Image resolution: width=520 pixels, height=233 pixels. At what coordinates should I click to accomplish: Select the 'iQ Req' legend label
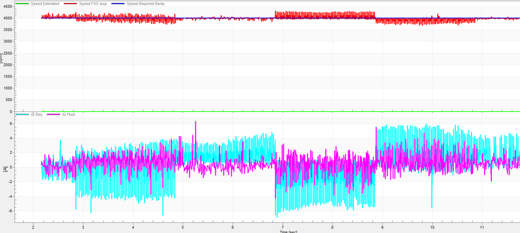point(36,114)
